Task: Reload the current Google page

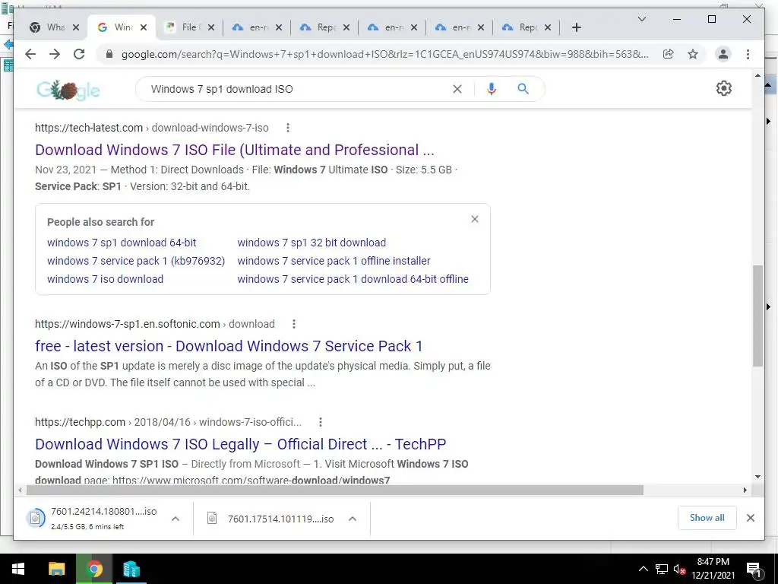Action: click(x=79, y=54)
